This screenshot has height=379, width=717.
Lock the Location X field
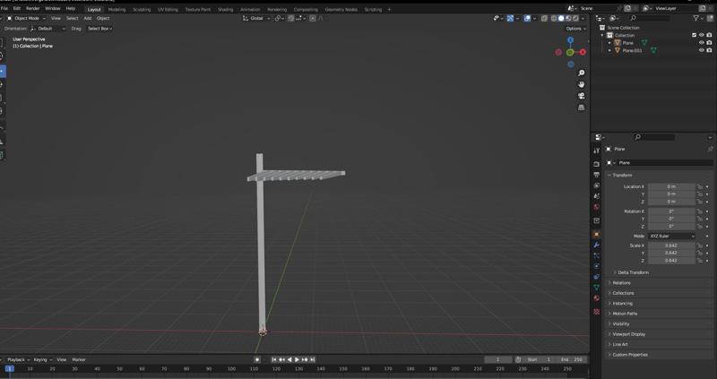click(700, 186)
